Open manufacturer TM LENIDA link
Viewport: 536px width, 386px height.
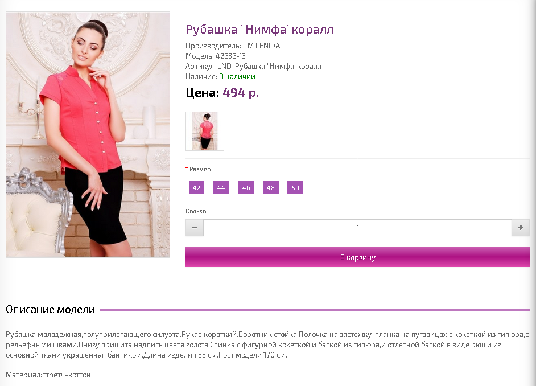pyautogui.click(x=262, y=46)
